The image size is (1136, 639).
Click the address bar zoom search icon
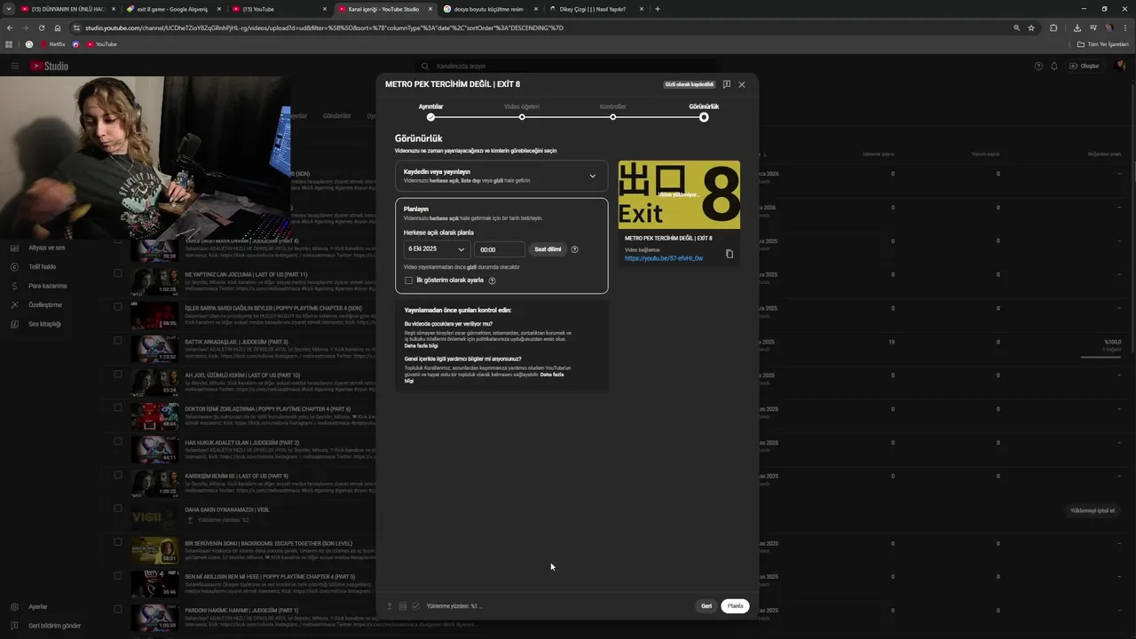tap(1016, 28)
